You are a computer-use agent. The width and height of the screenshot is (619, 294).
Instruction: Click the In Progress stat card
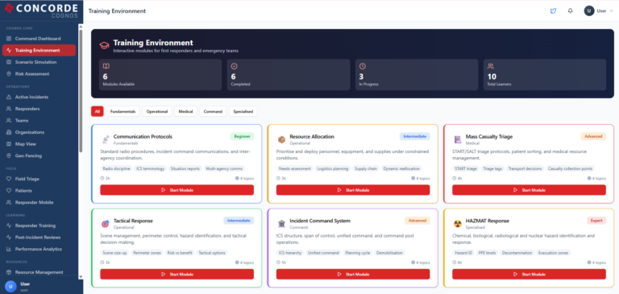point(417,75)
